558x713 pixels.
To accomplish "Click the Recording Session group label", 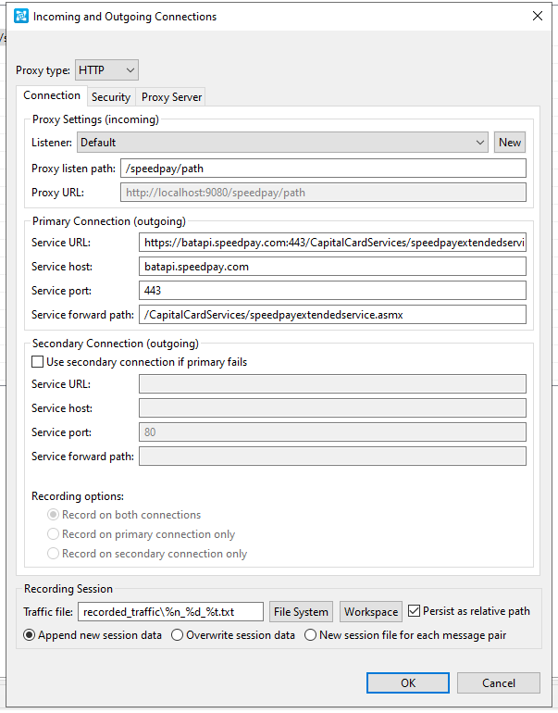I will [x=68, y=588].
